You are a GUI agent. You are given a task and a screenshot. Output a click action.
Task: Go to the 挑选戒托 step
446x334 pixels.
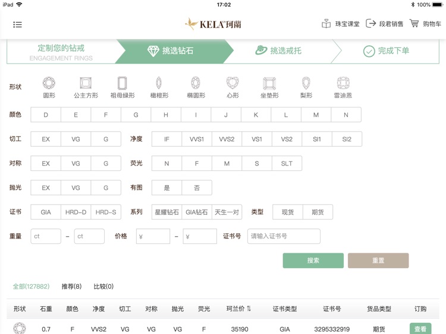[x=278, y=51]
